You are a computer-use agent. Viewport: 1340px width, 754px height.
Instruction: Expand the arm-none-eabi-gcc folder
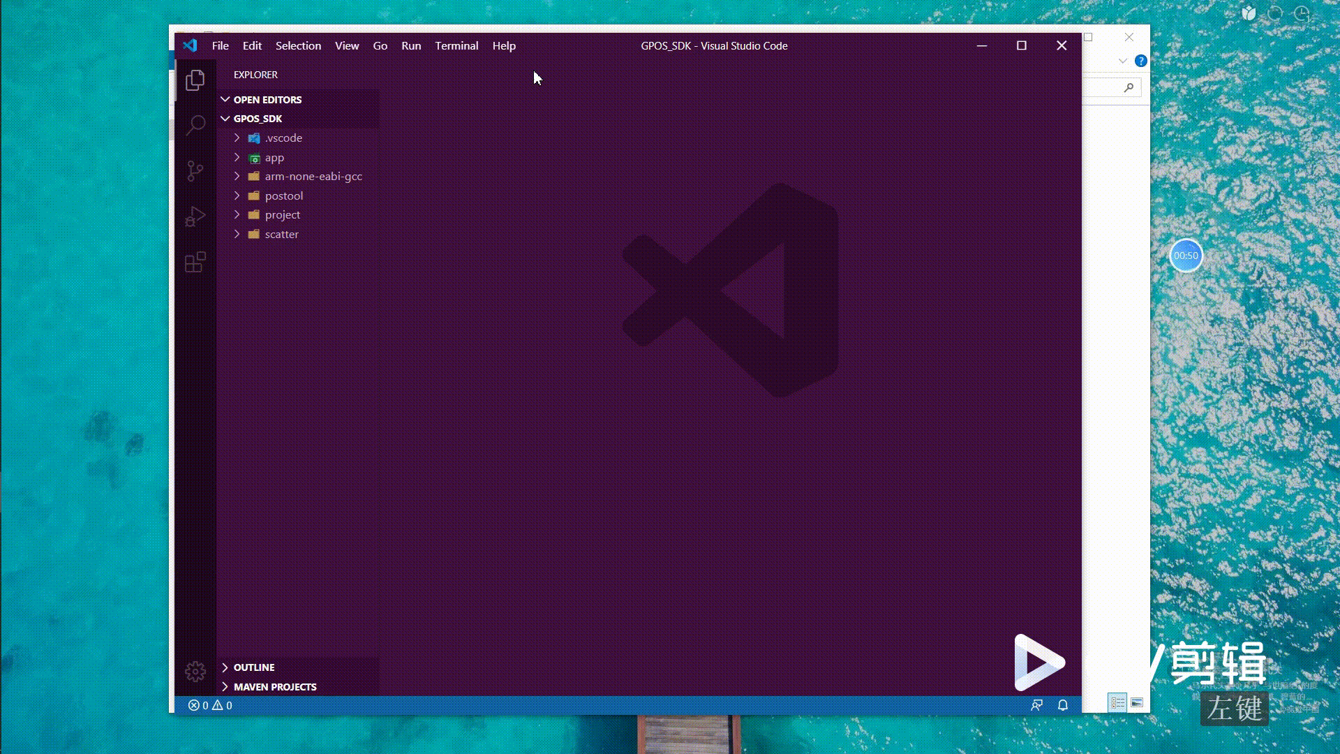tap(313, 177)
